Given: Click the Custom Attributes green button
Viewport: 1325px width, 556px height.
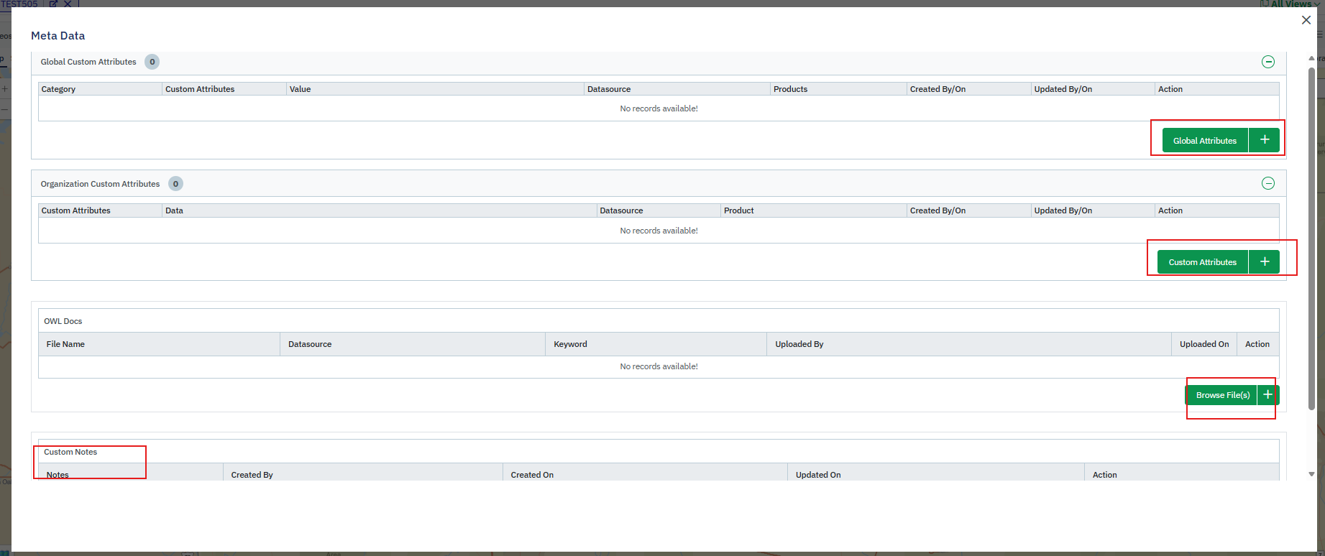Looking at the screenshot, I should (1202, 262).
